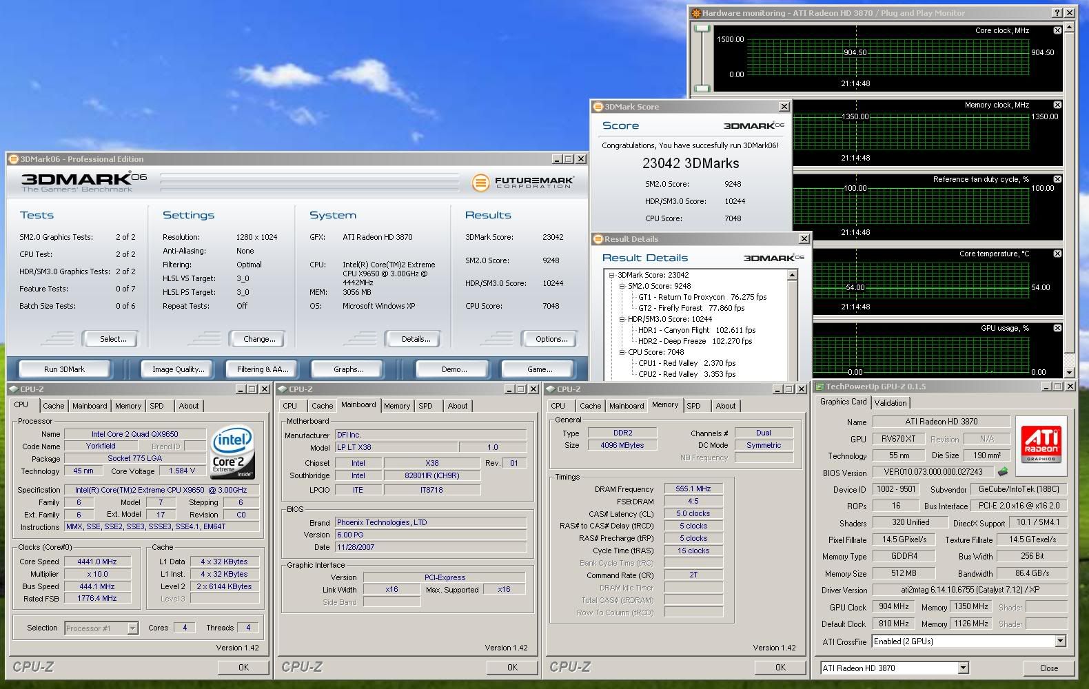
Task: Click the Futuremark Corporation logo
Action: pos(522,183)
